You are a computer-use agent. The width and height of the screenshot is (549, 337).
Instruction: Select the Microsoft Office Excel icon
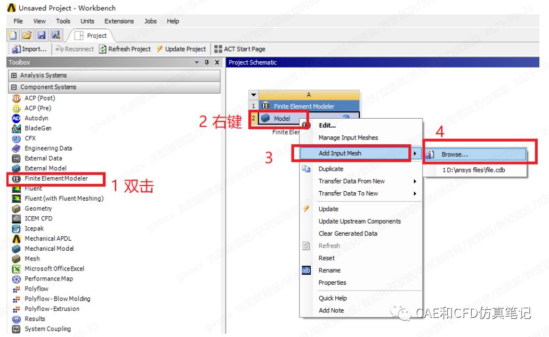pyautogui.click(x=16, y=269)
